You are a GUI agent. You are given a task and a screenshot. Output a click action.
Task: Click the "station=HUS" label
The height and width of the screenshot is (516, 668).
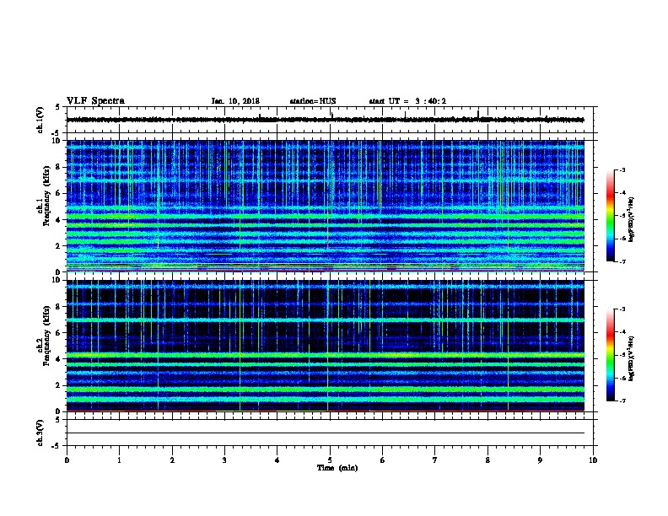tap(313, 101)
